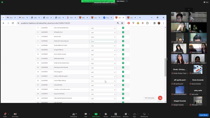This screenshot has height=118, width=210.
Task: Open the Chrome three-dot menu
Action: (163, 23)
